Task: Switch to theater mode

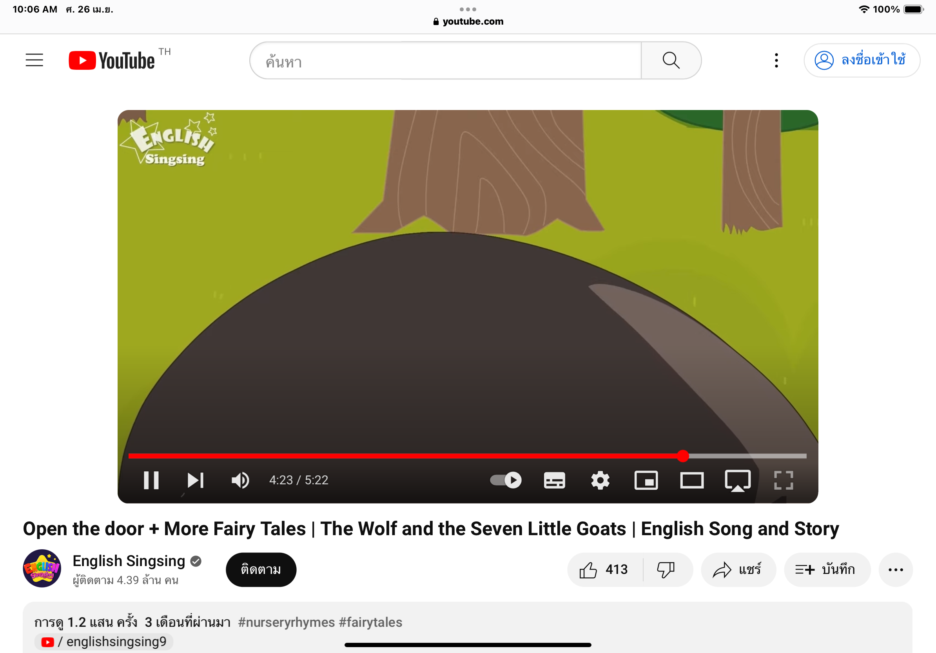Action: pos(692,480)
